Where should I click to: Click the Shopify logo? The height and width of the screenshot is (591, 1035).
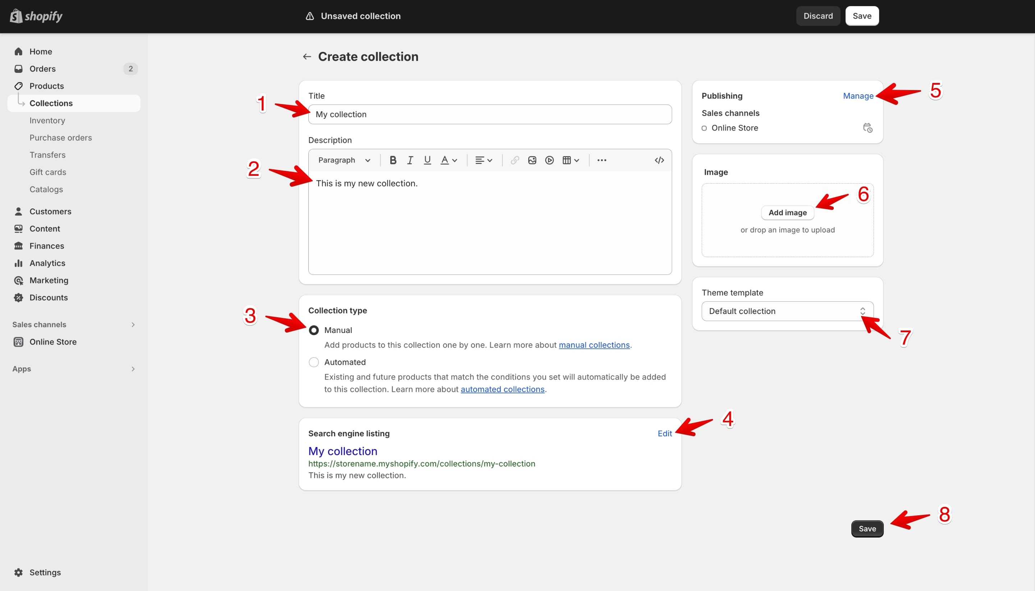(36, 16)
